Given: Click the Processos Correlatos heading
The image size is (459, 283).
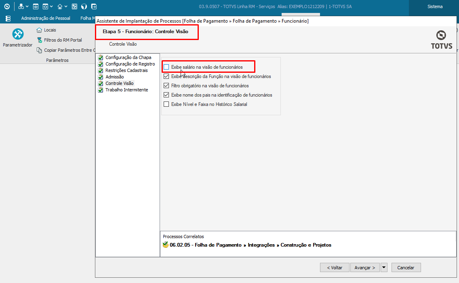Looking at the screenshot, I should [x=183, y=237].
